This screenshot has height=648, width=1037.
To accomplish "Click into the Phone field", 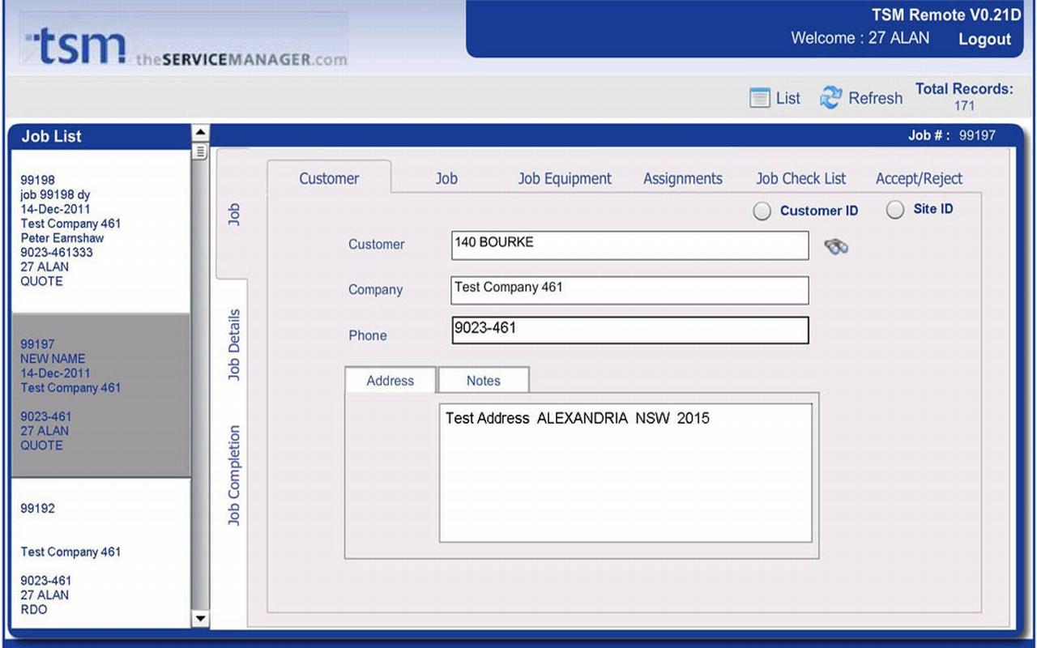I will 629,330.
